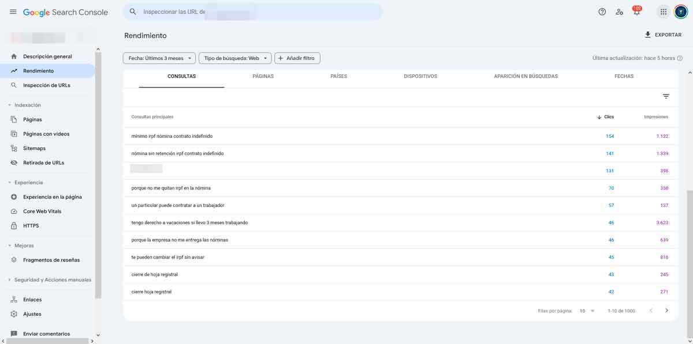Open the Google apps grid
The width and height of the screenshot is (693, 344).
664,12
